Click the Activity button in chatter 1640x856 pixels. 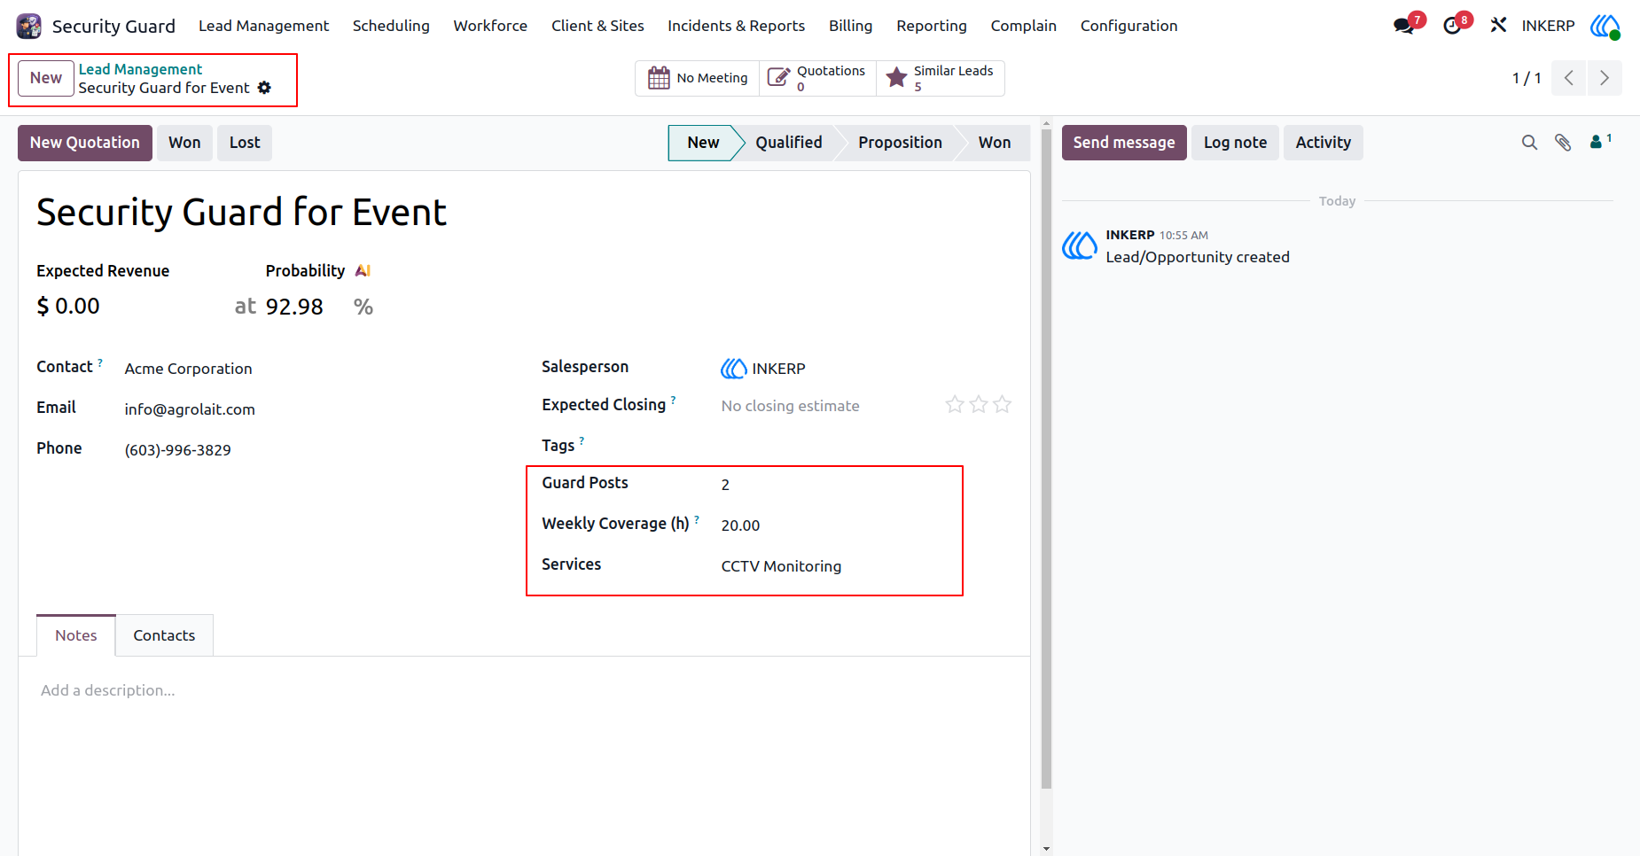[x=1323, y=143]
